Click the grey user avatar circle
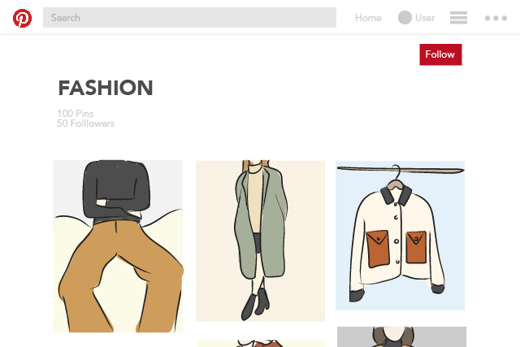 (405, 18)
